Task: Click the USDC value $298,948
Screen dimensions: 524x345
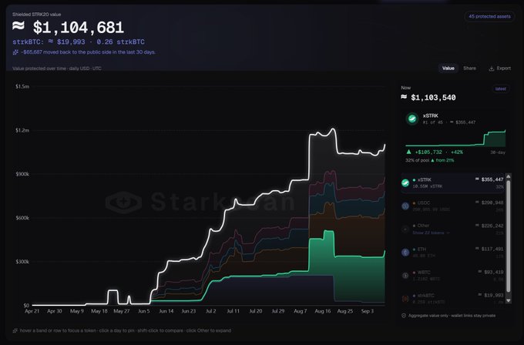Action: pyautogui.click(x=492, y=203)
